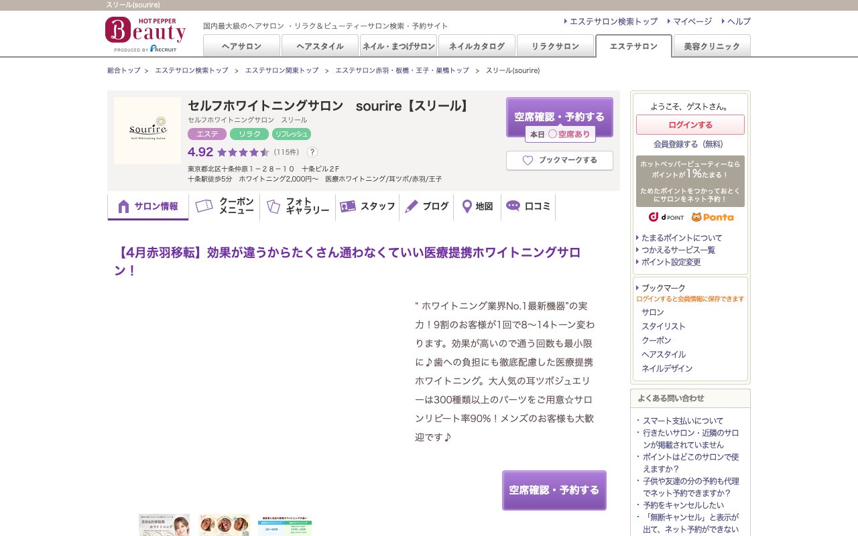Click the staff card icon on スタッフ tab
The height and width of the screenshot is (536, 858).
coord(348,206)
